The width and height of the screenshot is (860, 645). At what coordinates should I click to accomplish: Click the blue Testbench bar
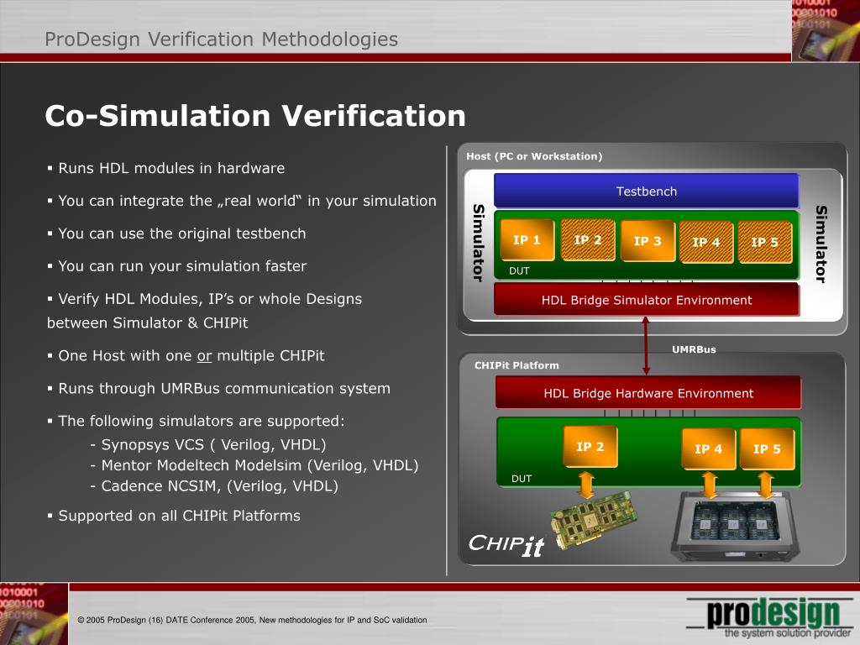coord(646,191)
